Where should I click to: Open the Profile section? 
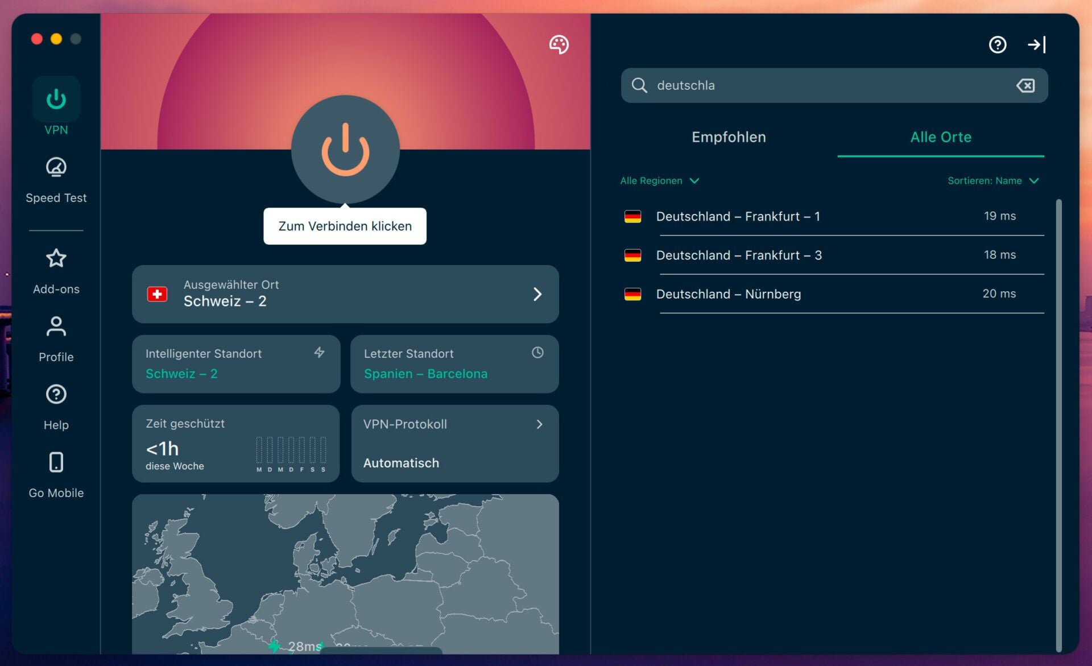56,328
